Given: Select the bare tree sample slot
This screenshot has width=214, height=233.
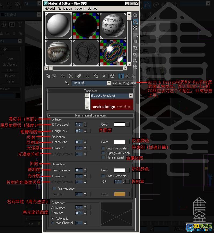Looking at the screenshot, I should 86,52.
